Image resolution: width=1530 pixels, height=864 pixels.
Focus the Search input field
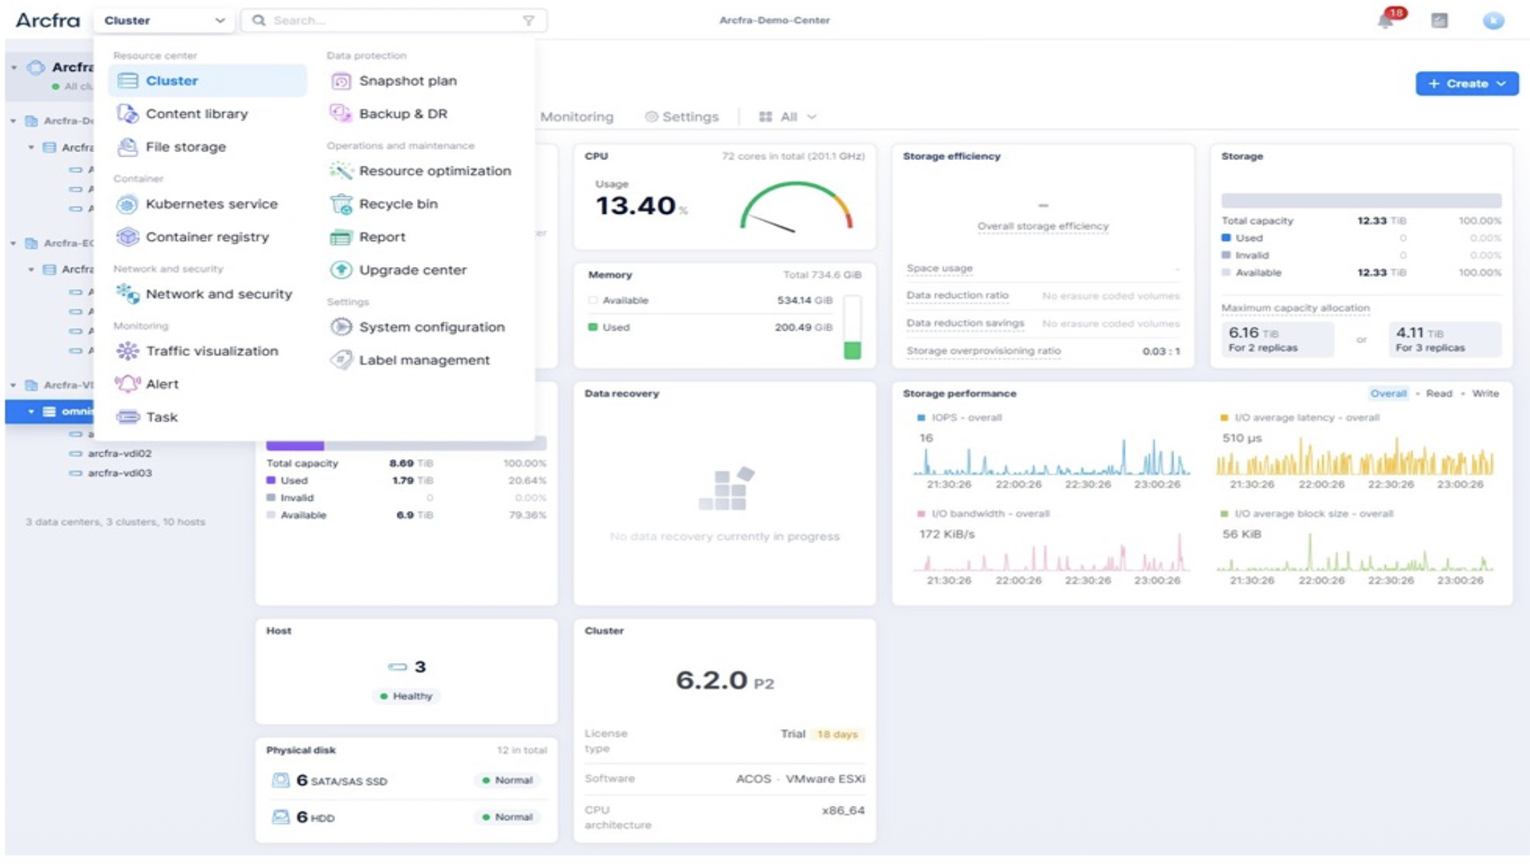tap(393, 21)
